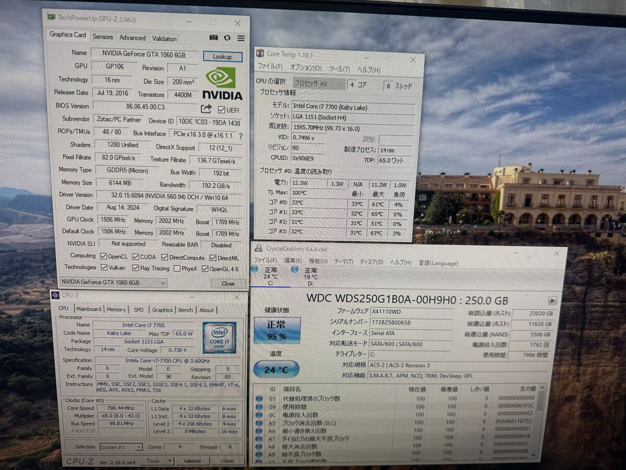Expand the Tools dropdown arrow in CPU-Z

point(168,461)
